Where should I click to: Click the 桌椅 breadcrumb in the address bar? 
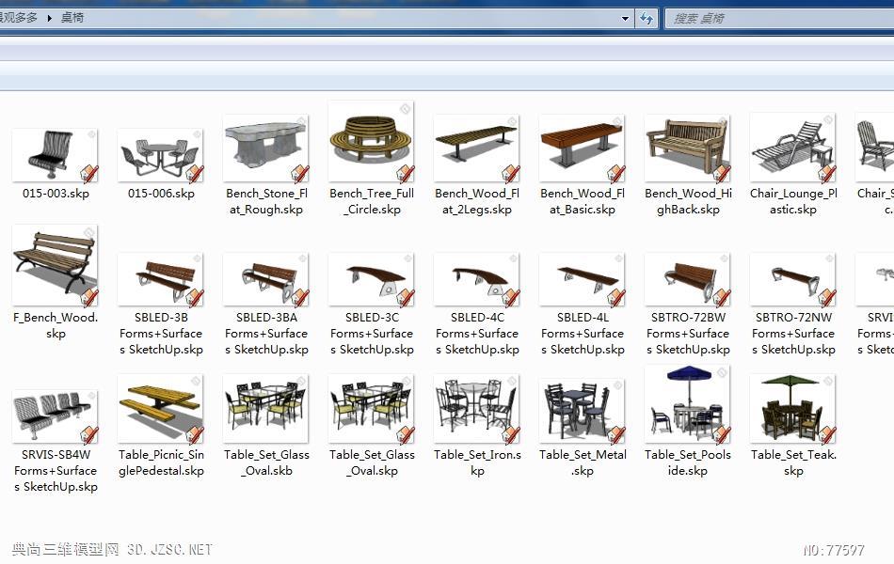click(x=72, y=18)
